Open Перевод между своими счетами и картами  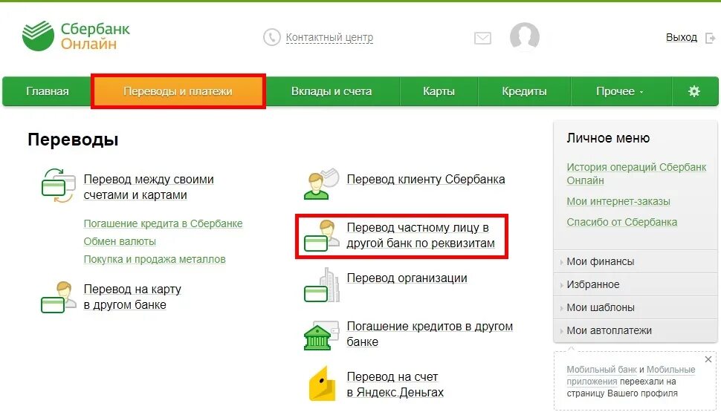tap(149, 187)
